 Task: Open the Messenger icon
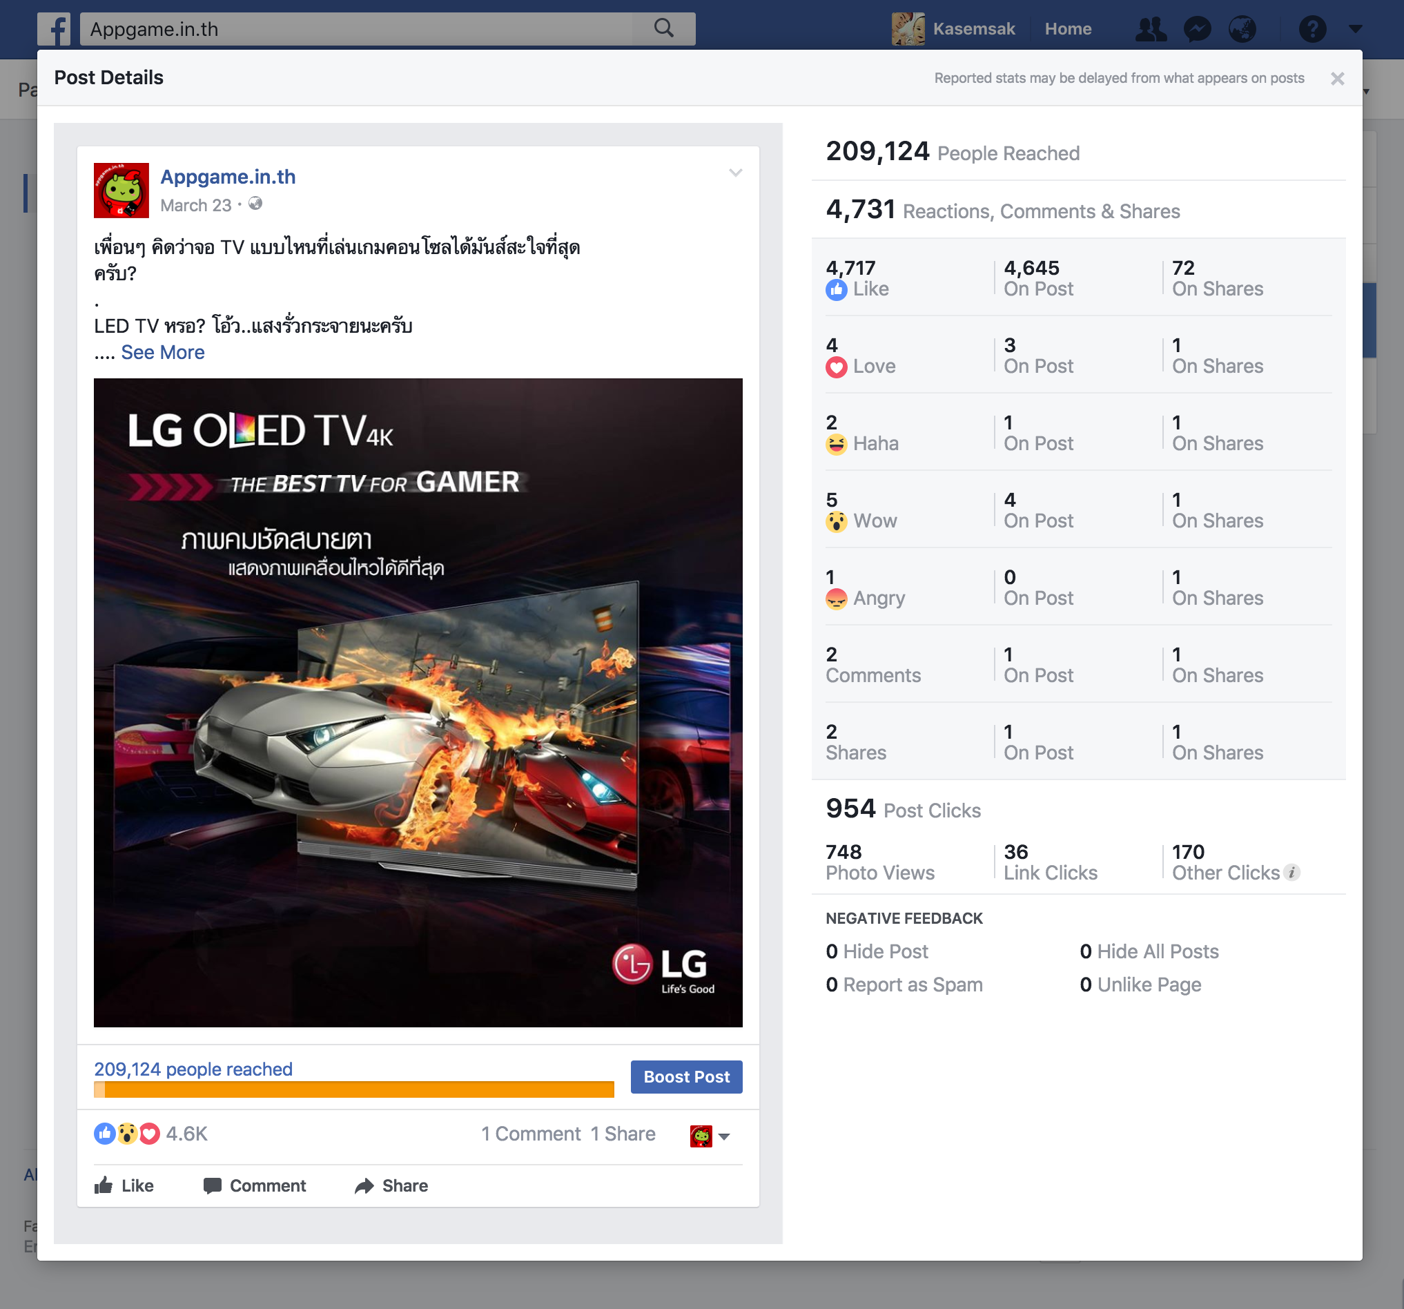tap(1197, 29)
